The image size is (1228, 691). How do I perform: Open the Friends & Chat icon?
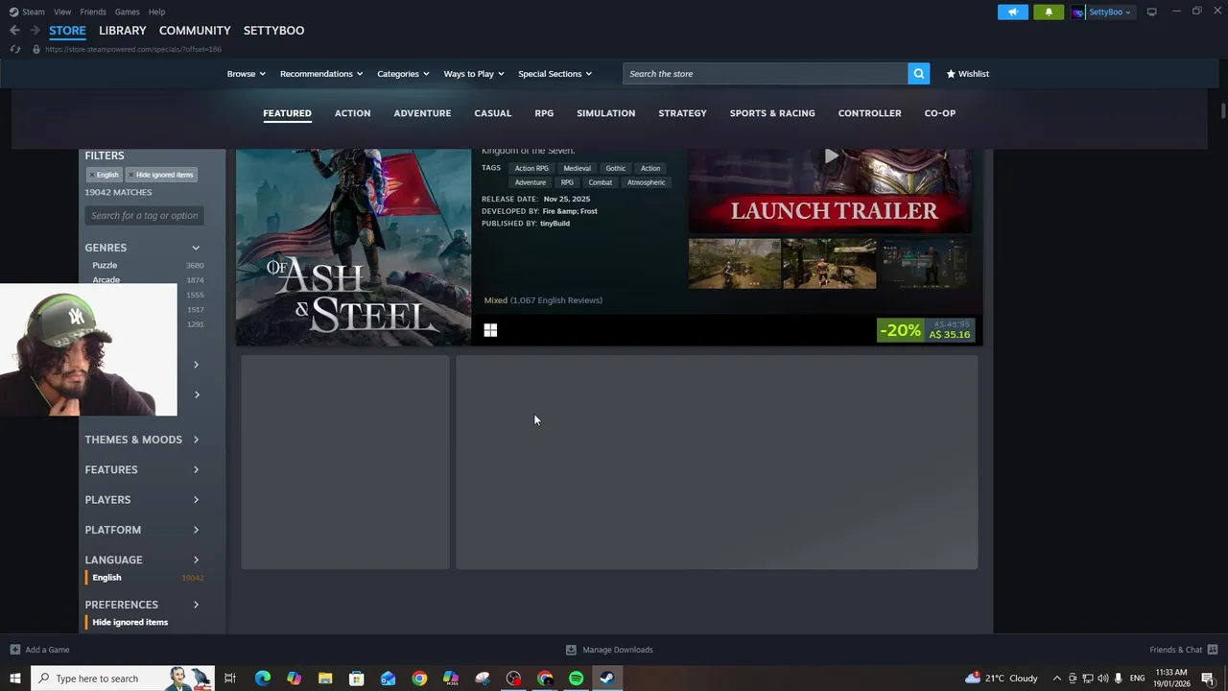pos(1213,650)
